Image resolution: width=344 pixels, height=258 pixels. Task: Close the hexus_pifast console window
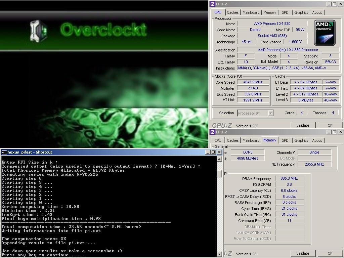coord(219,152)
